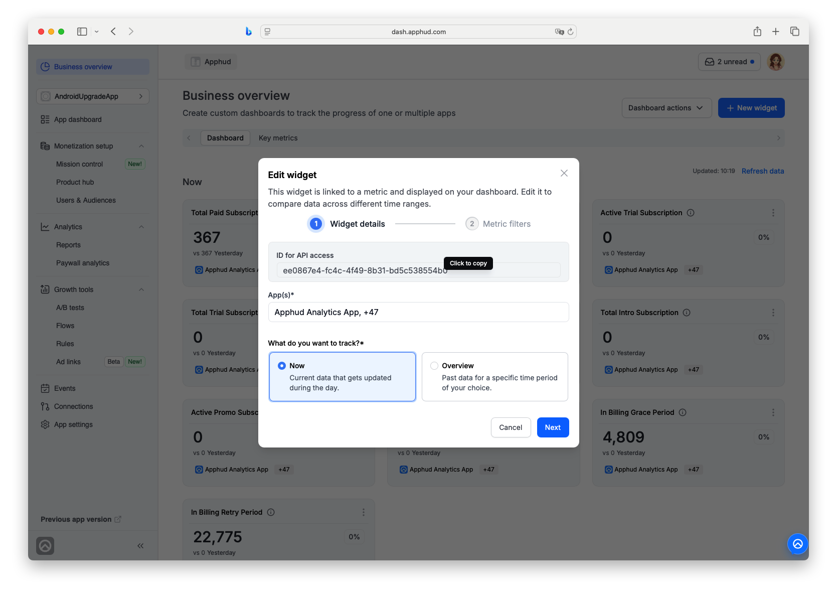Go to step 2 Metric filters

[498, 224]
